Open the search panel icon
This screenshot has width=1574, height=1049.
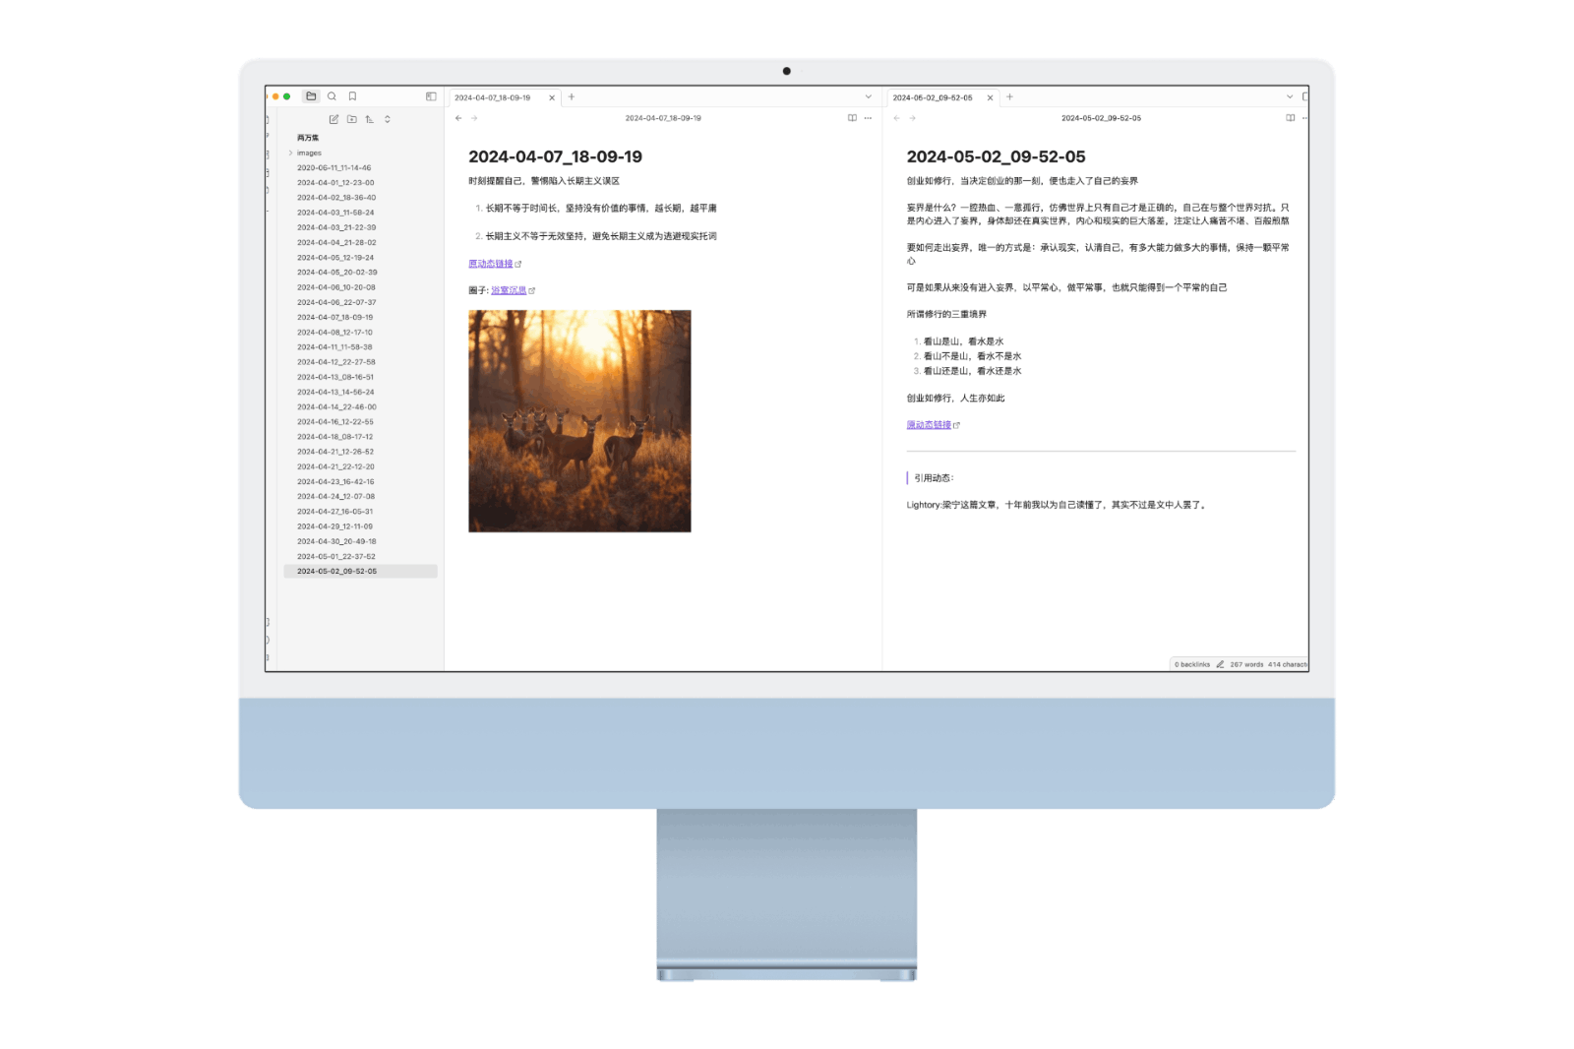click(332, 96)
